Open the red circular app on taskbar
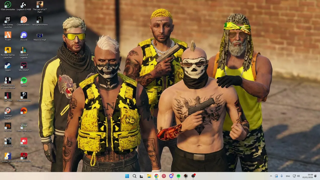320x180 pixels. pos(164,176)
